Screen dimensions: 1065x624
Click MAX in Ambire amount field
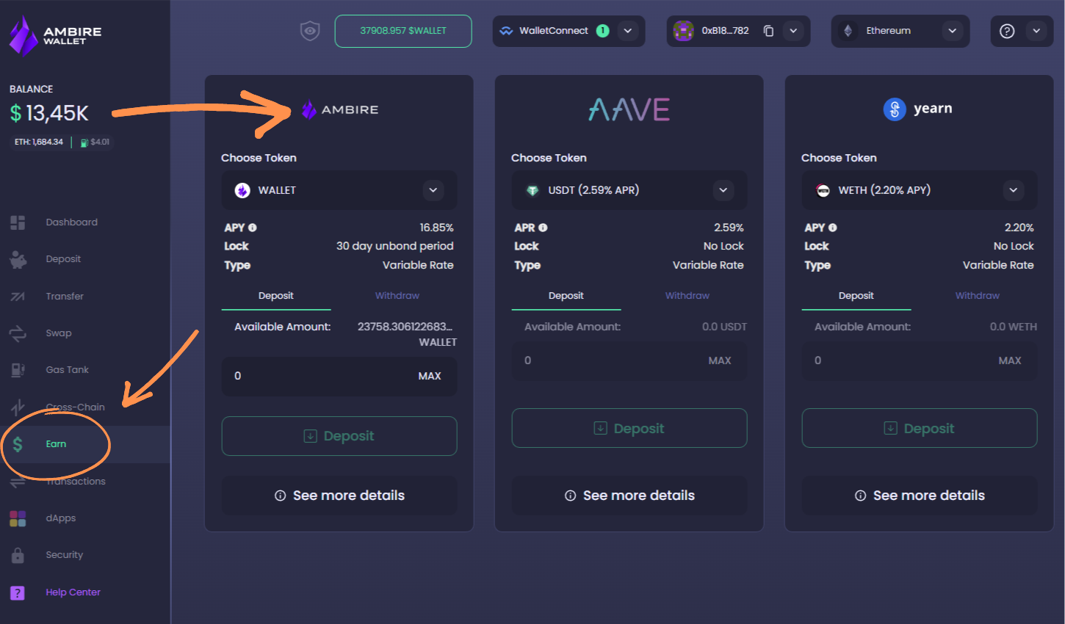click(x=430, y=376)
